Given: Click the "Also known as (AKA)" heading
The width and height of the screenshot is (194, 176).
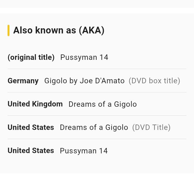Looking at the screenshot, I should coord(59,30).
